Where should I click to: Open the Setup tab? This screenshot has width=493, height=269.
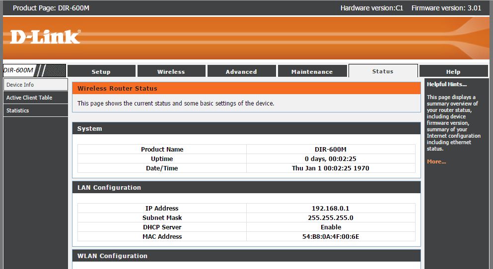[x=101, y=71]
